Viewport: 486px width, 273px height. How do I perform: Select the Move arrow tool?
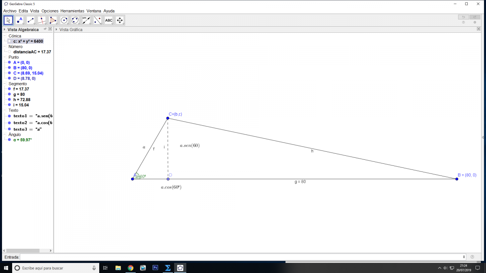point(9,20)
